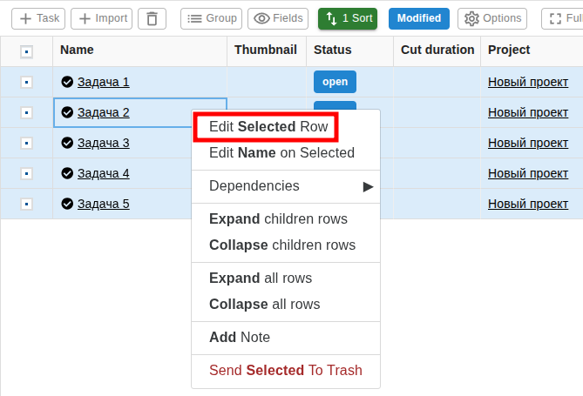Choose Edit Selected Row menu entry
583x396 pixels.
click(x=268, y=127)
